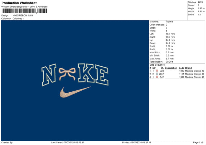Click the Down value '24.8 mm'

170,43
